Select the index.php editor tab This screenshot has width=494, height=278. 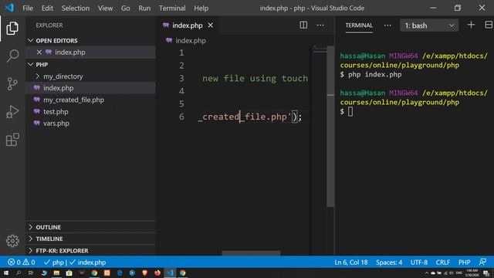(187, 25)
